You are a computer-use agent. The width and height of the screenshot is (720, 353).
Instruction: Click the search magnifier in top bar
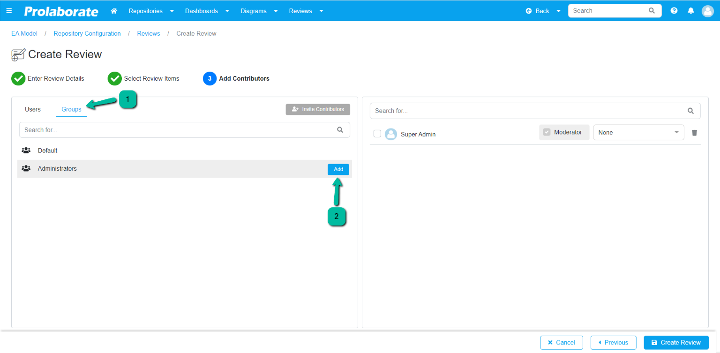(652, 11)
